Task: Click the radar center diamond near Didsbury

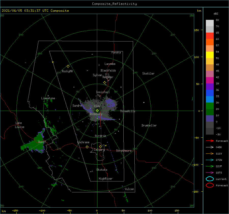Action: coord(97,111)
